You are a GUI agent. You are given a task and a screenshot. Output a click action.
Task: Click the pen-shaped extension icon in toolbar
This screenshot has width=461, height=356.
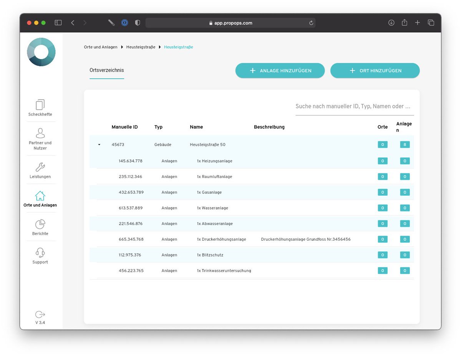coord(111,23)
